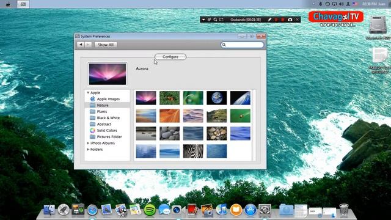Open Finder from the dock
Viewport: 391px width, 220px height.
(49, 210)
